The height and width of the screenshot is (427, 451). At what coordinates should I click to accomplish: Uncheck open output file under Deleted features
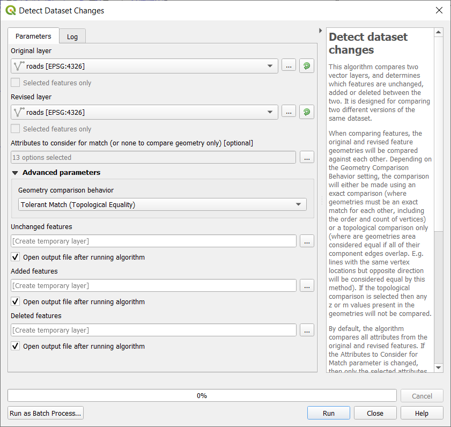point(16,347)
